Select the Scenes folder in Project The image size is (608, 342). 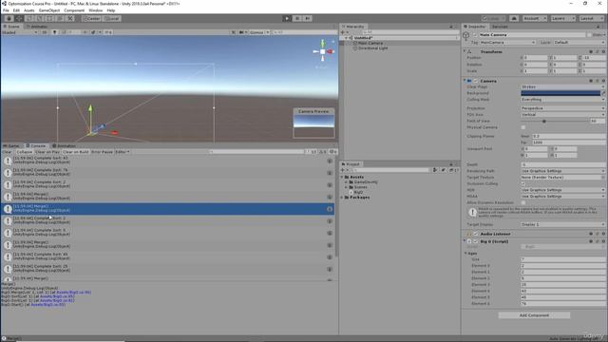pyautogui.click(x=360, y=187)
